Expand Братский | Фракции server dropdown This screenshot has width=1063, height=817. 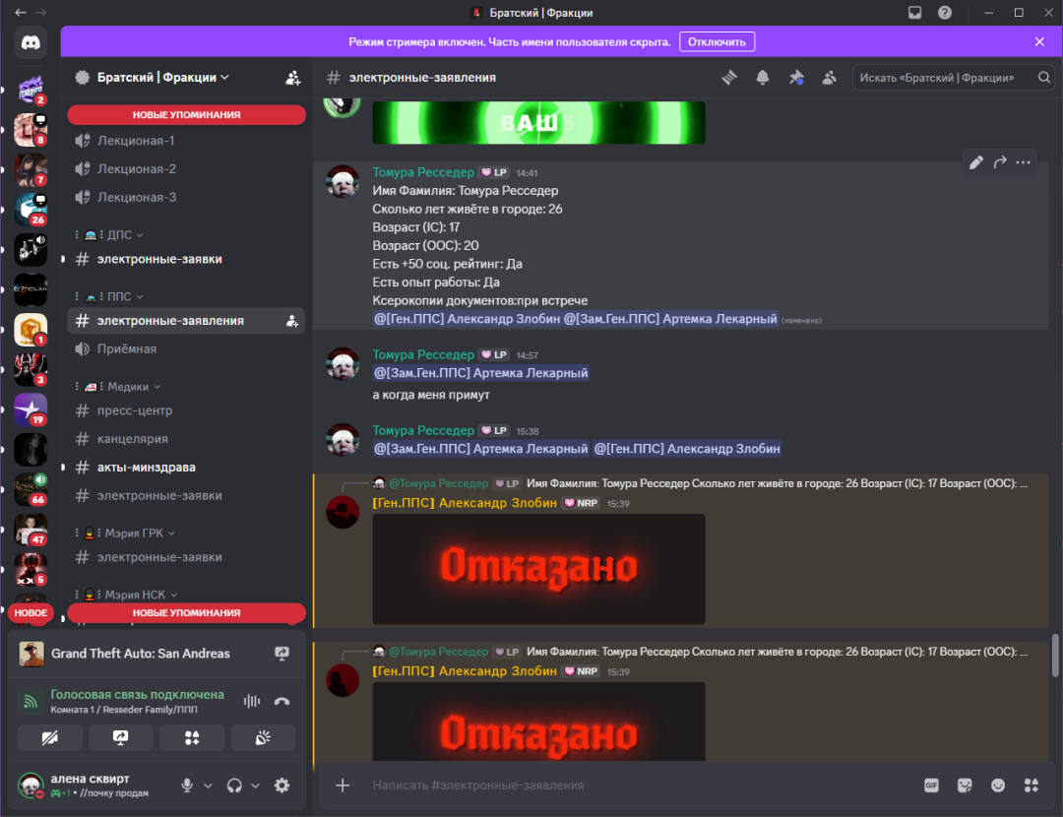click(225, 78)
